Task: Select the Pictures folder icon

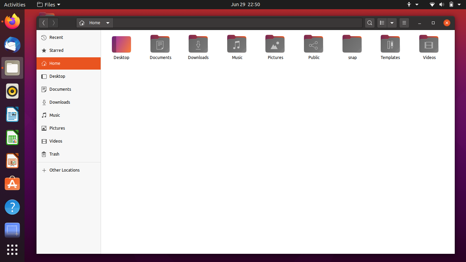Action: click(275, 44)
